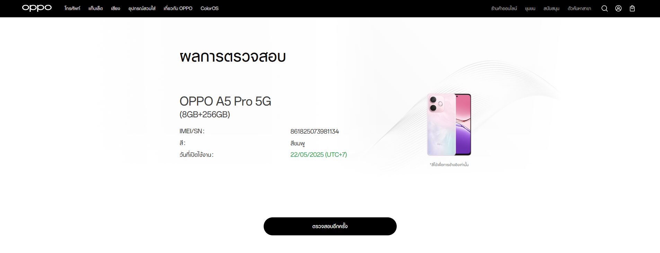Screen dimensions: 660x253
Task: Select the IMEI number 861825073981134
Action: pos(315,131)
